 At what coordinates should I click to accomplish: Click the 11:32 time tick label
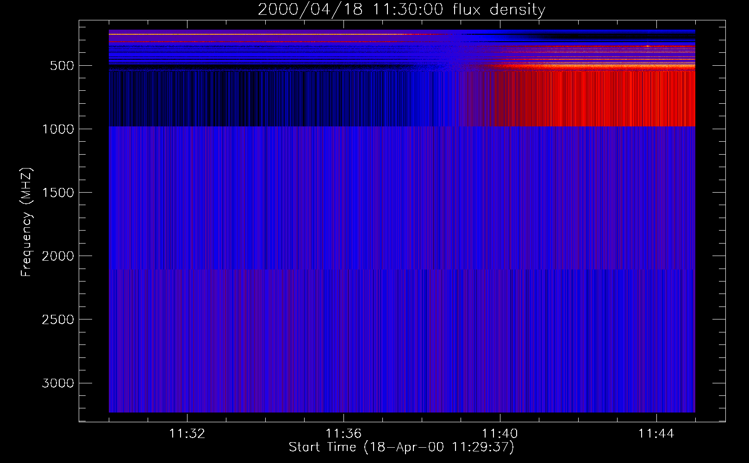(187, 434)
